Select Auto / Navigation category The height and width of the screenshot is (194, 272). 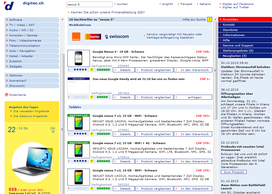32,51
